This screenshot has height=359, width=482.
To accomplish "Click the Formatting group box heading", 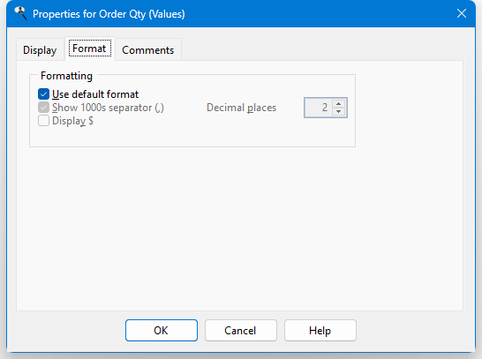I will pyautogui.click(x=67, y=76).
